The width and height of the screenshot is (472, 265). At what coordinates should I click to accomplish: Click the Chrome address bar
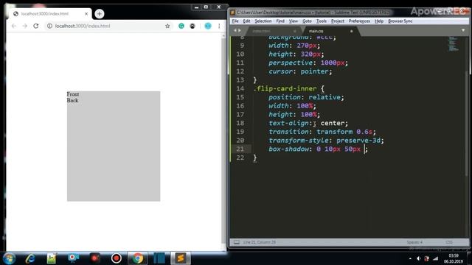pyautogui.click(x=108, y=26)
